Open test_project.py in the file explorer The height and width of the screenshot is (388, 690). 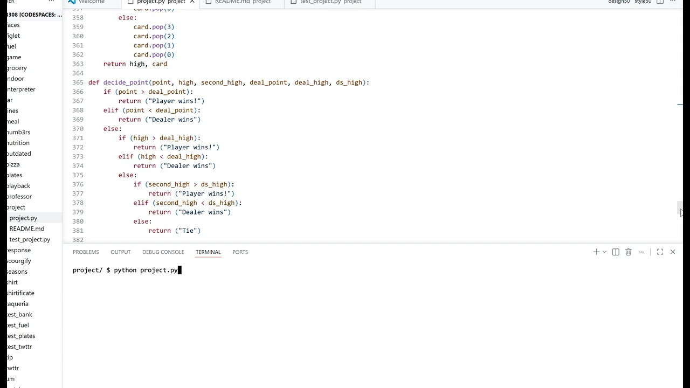click(x=30, y=239)
